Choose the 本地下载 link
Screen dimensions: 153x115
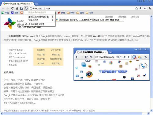click(41, 59)
